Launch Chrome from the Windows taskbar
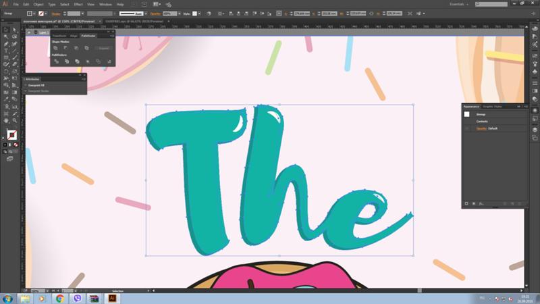 59,299
